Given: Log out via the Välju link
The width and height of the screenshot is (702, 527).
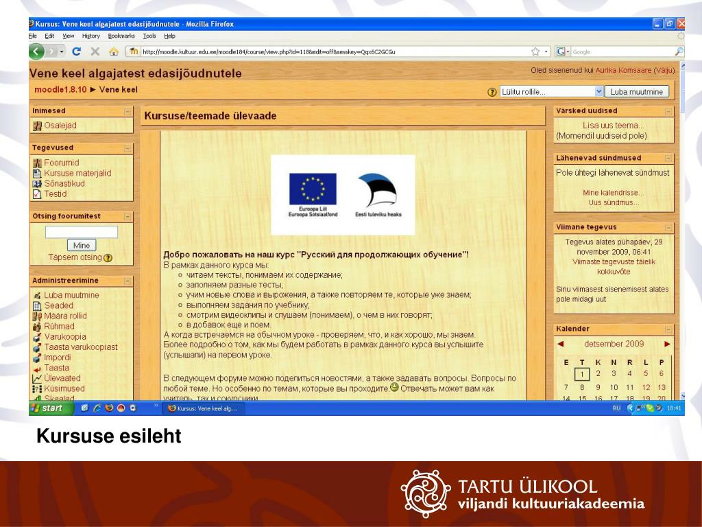Looking at the screenshot, I should (x=664, y=71).
